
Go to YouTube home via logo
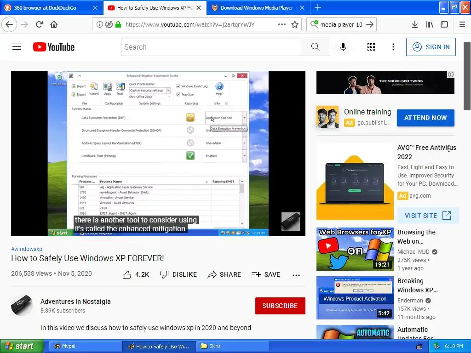(54, 47)
